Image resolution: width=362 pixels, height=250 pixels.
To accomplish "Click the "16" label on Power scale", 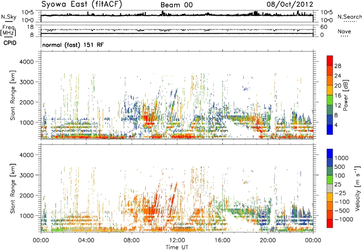I will point(338,96).
